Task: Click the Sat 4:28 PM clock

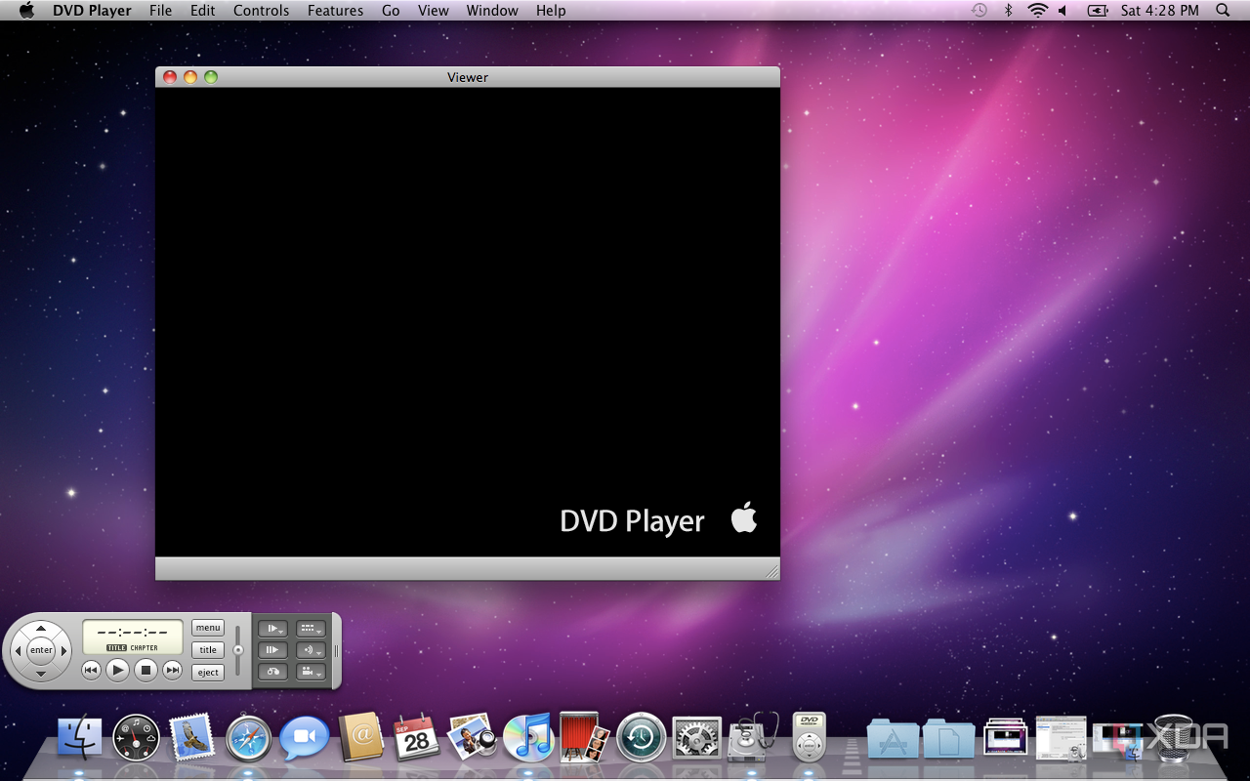Action: (x=1159, y=11)
